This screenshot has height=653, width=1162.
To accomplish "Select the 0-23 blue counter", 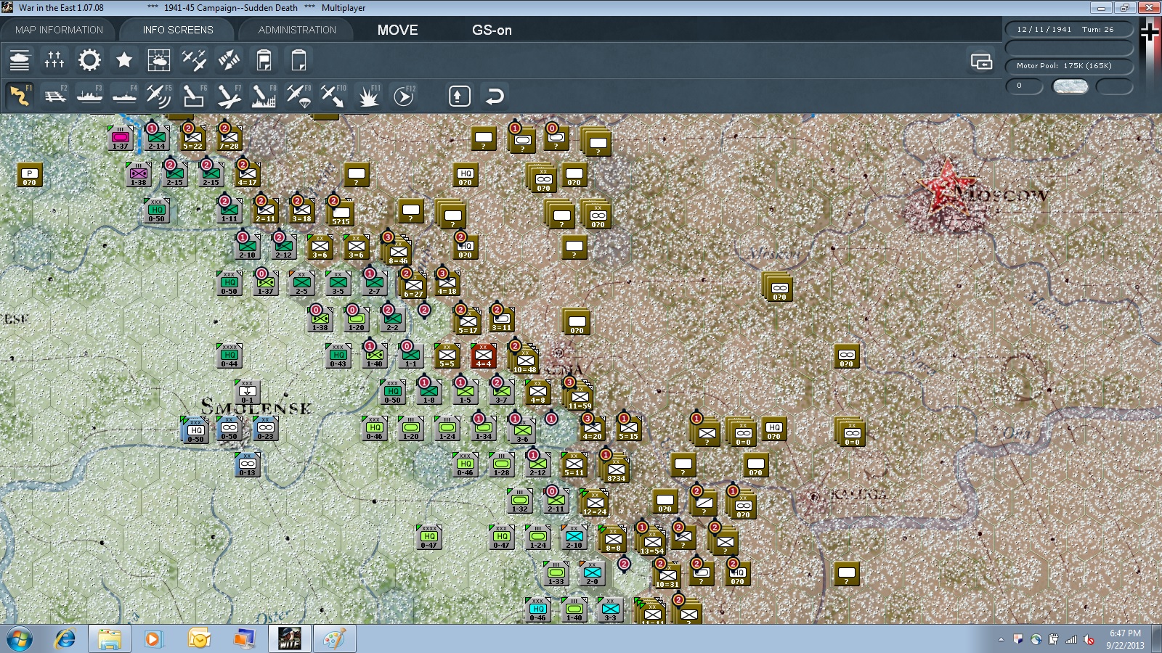I will coord(266,429).
